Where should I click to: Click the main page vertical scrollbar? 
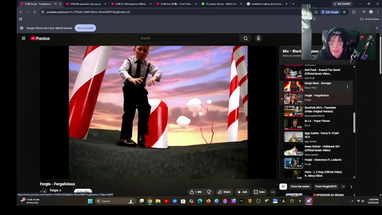tap(381, 55)
